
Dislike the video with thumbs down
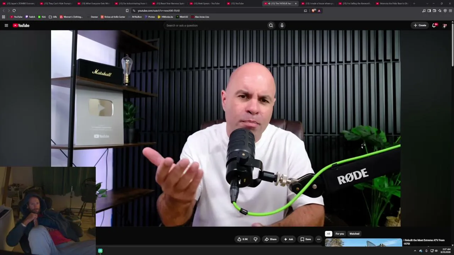click(x=255, y=239)
